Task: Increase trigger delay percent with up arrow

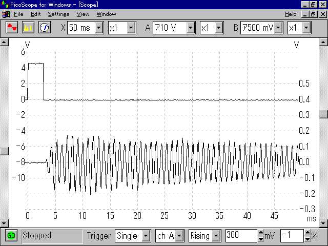Action: 307,233
